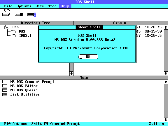Click the Main panel scroll down arrow
The height and width of the screenshot is (126, 168).
(166, 120)
